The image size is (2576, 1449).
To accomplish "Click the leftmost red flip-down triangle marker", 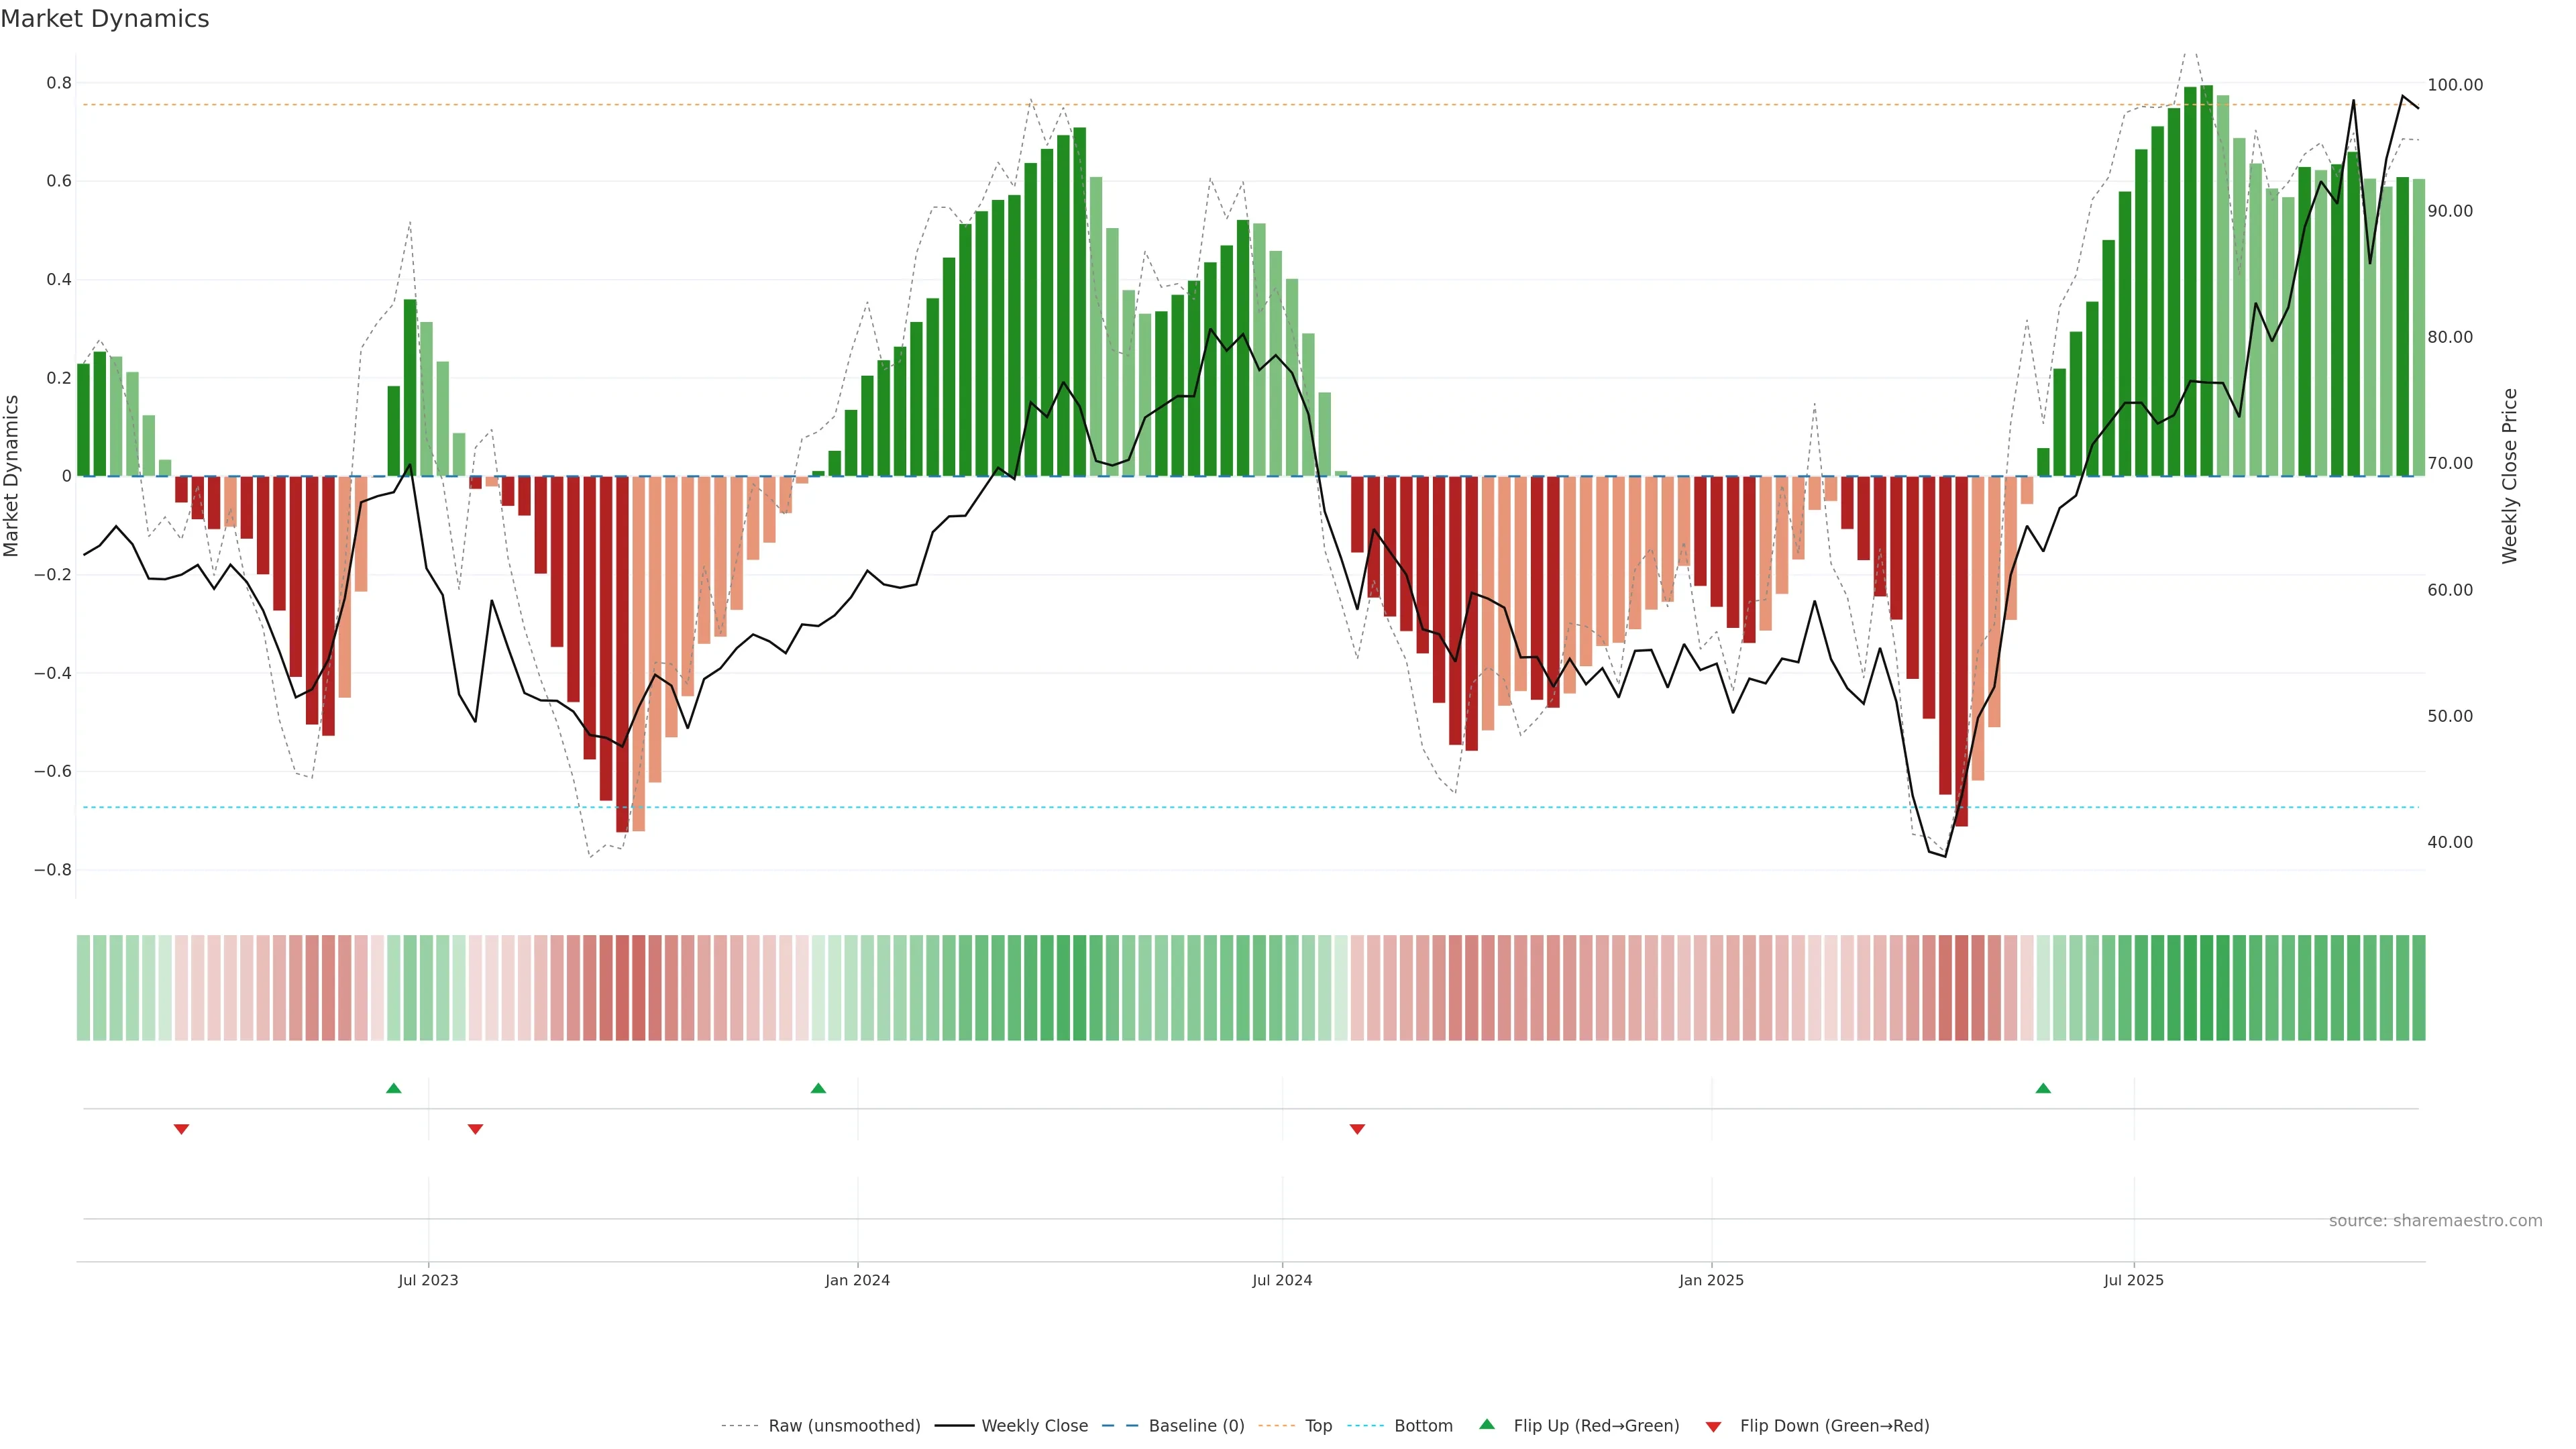I will 181,1129.
